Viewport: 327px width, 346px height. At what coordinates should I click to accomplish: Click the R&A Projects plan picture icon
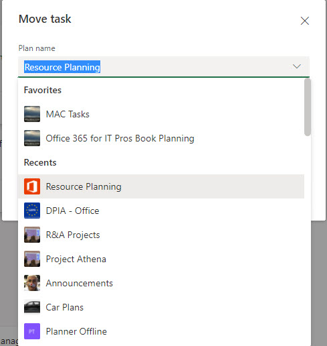pyautogui.click(x=32, y=235)
